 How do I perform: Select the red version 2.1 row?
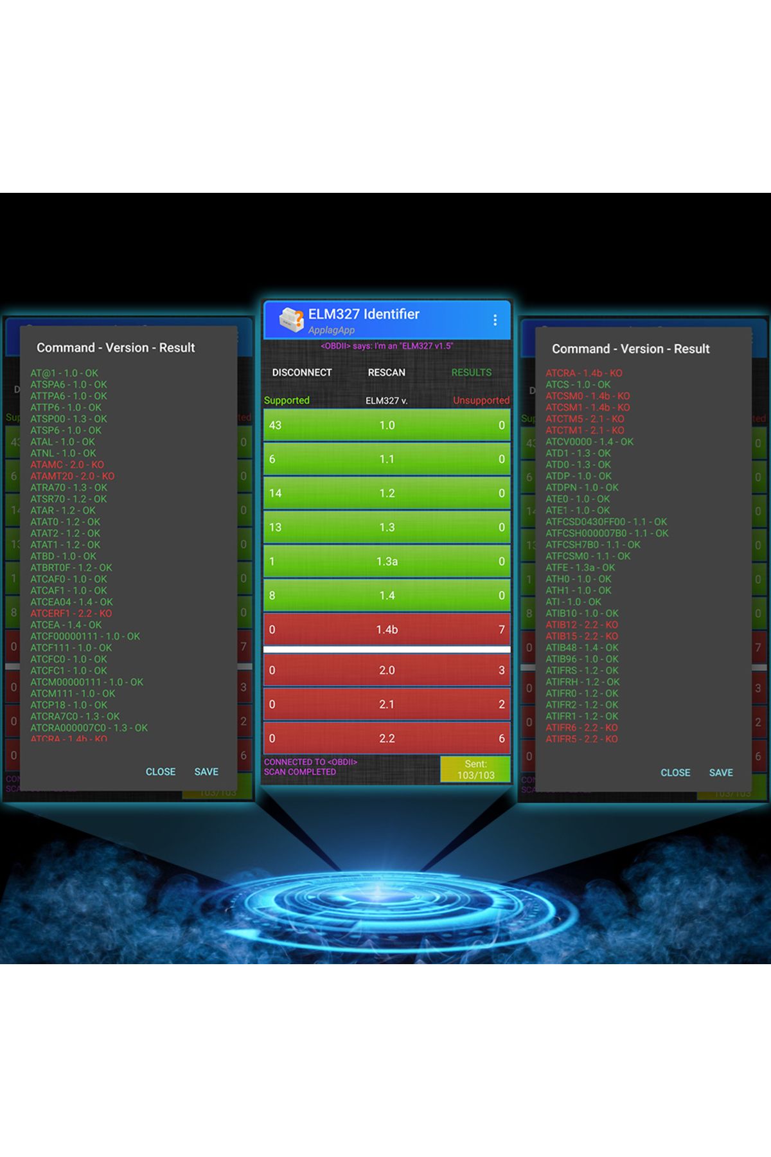pyautogui.click(x=387, y=704)
